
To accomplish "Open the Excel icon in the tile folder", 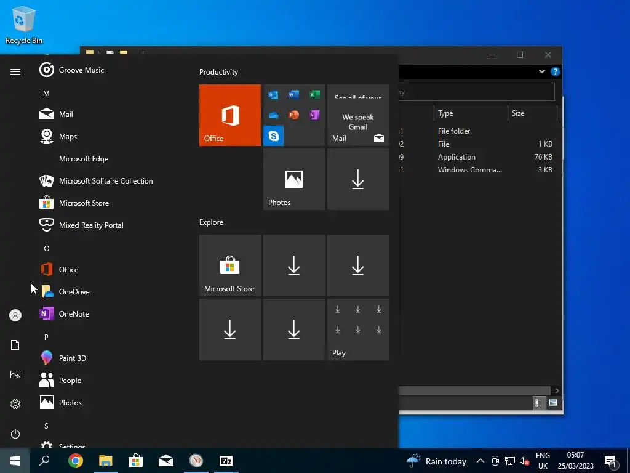I will [x=314, y=94].
